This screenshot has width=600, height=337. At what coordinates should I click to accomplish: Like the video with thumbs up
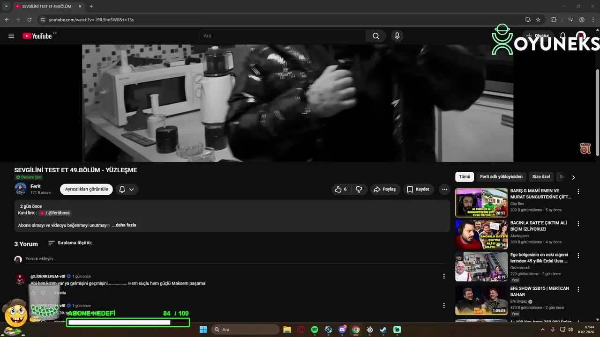pyautogui.click(x=341, y=189)
